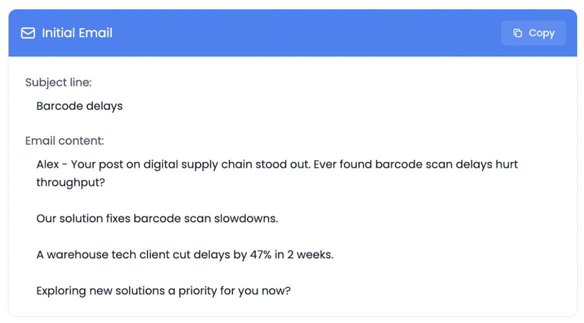The width and height of the screenshot is (584, 323).
Task: Click the name Alex in the greeting
Action: (48, 164)
